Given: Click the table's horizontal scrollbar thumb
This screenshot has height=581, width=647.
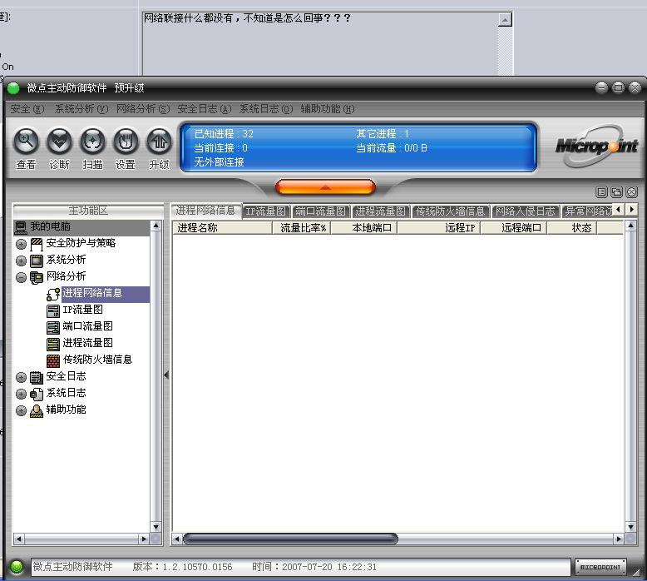Looking at the screenshot, I should tap(290, 539).
